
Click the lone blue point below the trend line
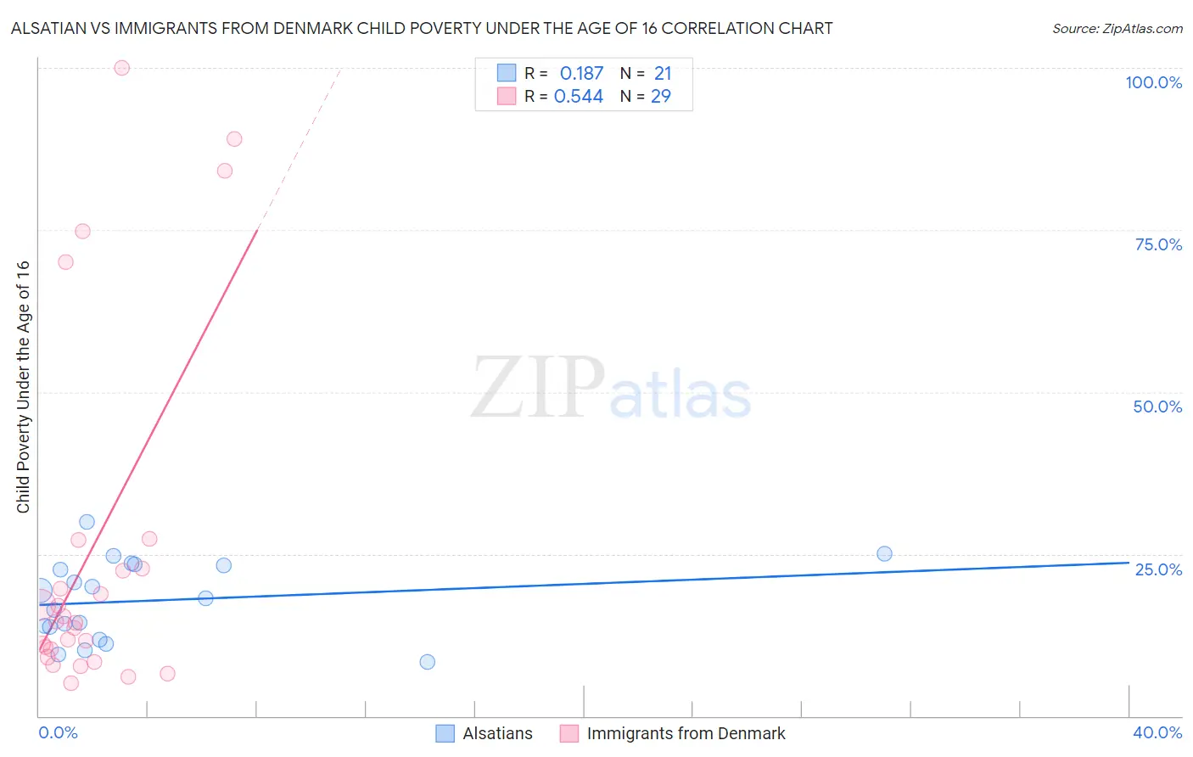[428, 662]
